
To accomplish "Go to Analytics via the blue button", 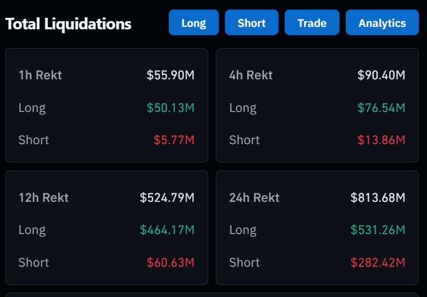I will (382, 23).
